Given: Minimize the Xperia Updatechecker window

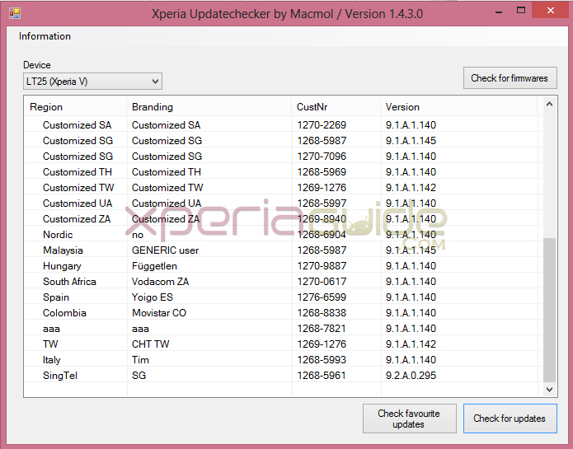Looking at the screenshot, I should point(499,12).
